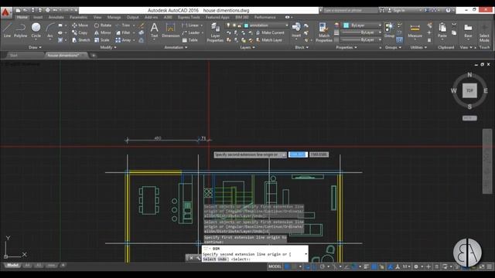Click Match Layer button
This screenshot has height=278, width=495.
269,40
